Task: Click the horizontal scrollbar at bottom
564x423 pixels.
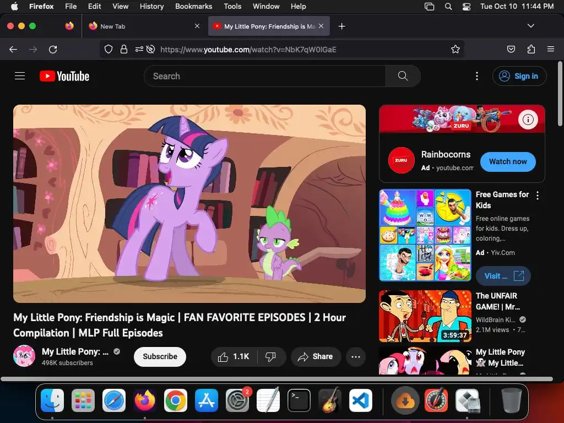Action: click(276, 379)
